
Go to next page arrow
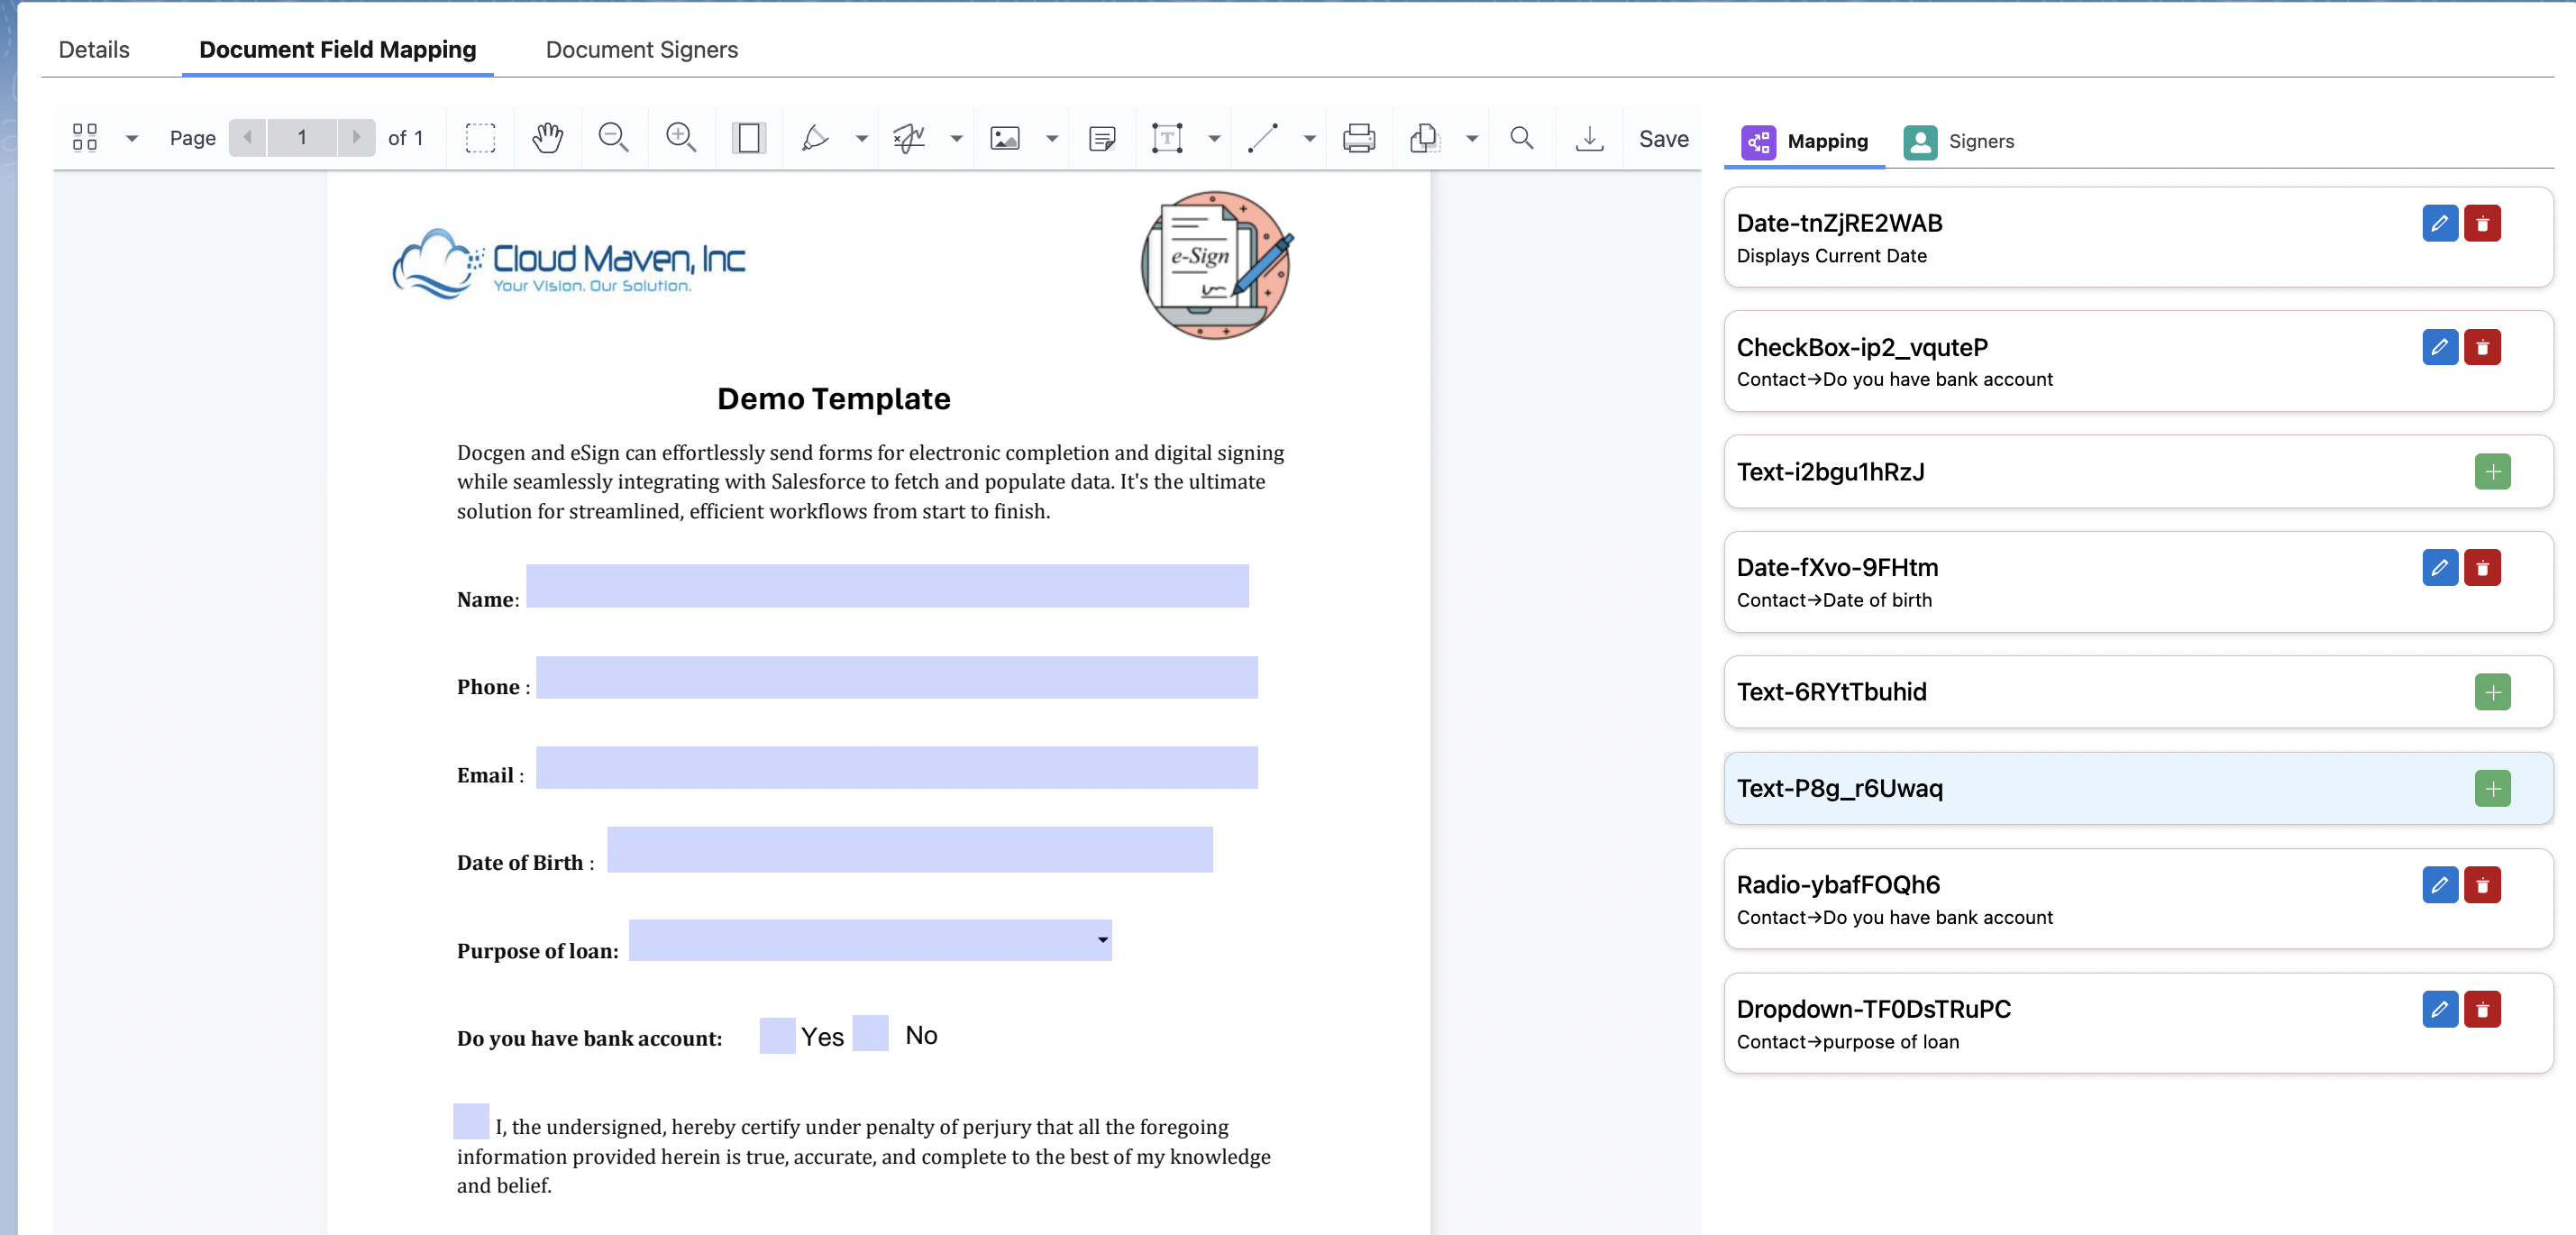pyautogui.click(x=355, y=138)
